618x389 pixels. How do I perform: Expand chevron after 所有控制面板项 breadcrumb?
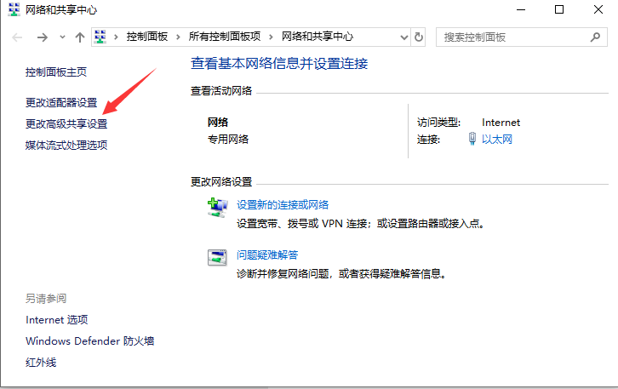[x=273, y=37]
